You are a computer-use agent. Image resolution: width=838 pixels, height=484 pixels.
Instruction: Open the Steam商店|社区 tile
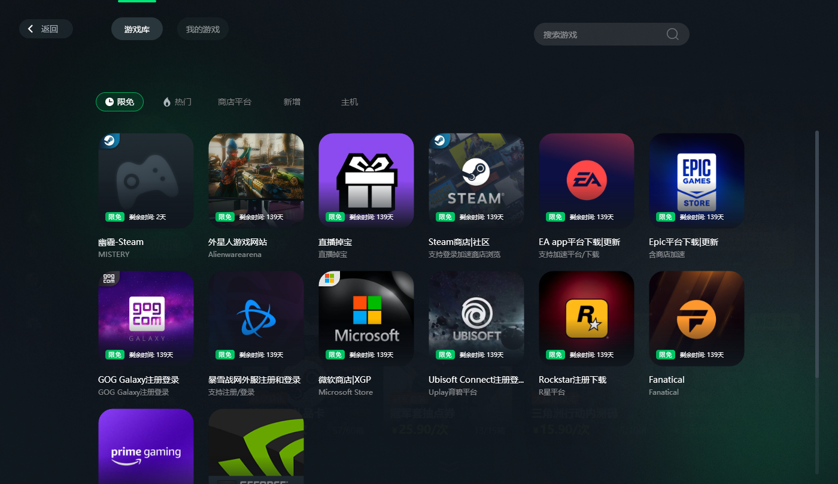[x=476, y=181]
